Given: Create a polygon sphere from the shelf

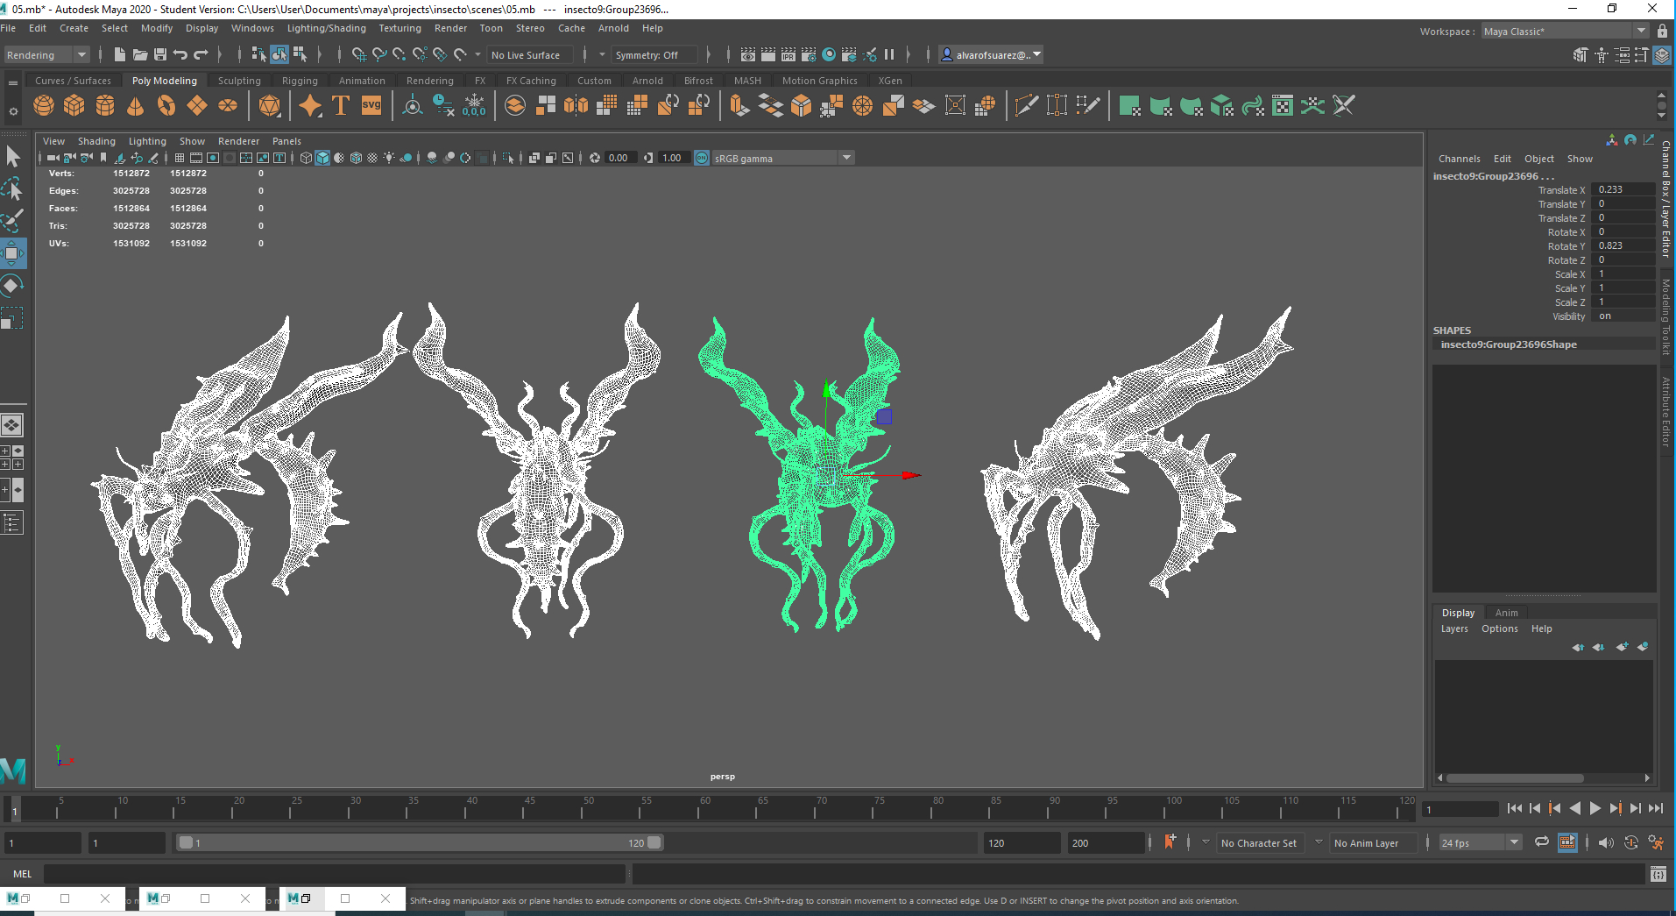Looking at the screenshot, I should pos(43,105).
